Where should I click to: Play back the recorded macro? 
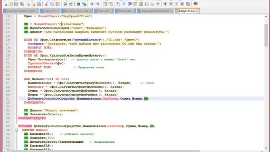pyautogui.click(x=176, y=4)
